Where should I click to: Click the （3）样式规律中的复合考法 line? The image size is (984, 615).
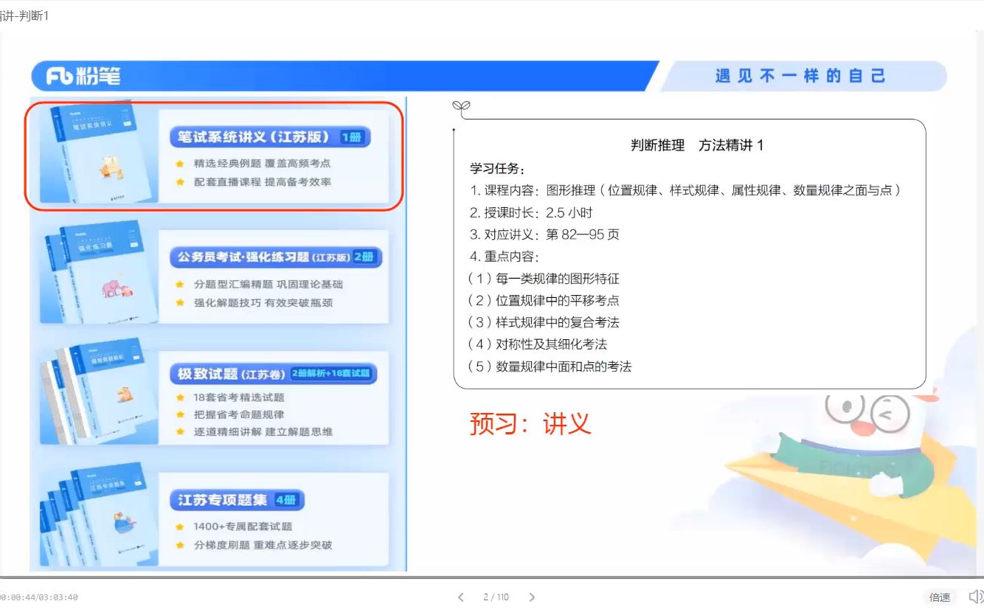pos(544,323)
